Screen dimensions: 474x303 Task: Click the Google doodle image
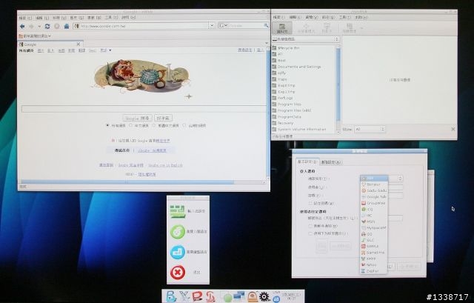141,76
